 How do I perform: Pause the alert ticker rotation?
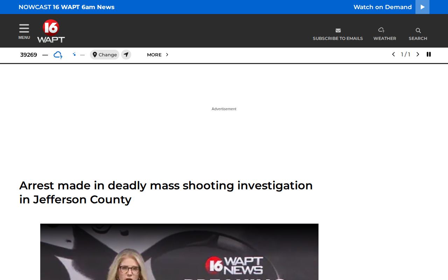(x=429, y=54)
